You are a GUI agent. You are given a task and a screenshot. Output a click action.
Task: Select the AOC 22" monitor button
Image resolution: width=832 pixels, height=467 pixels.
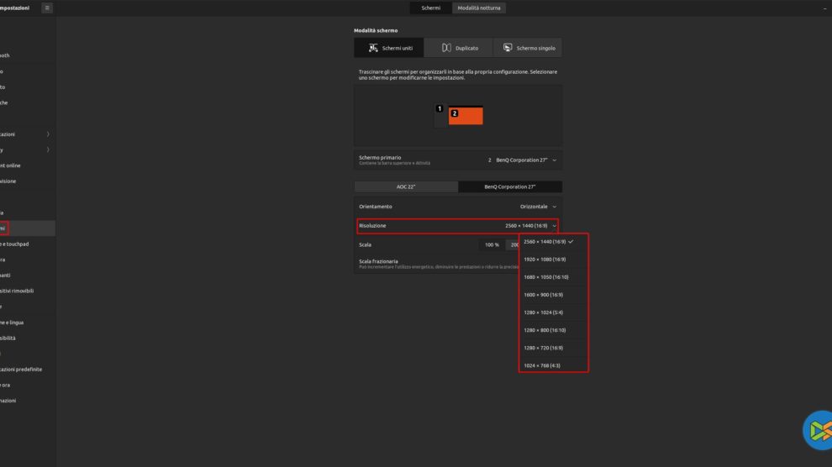click(407, 186)
